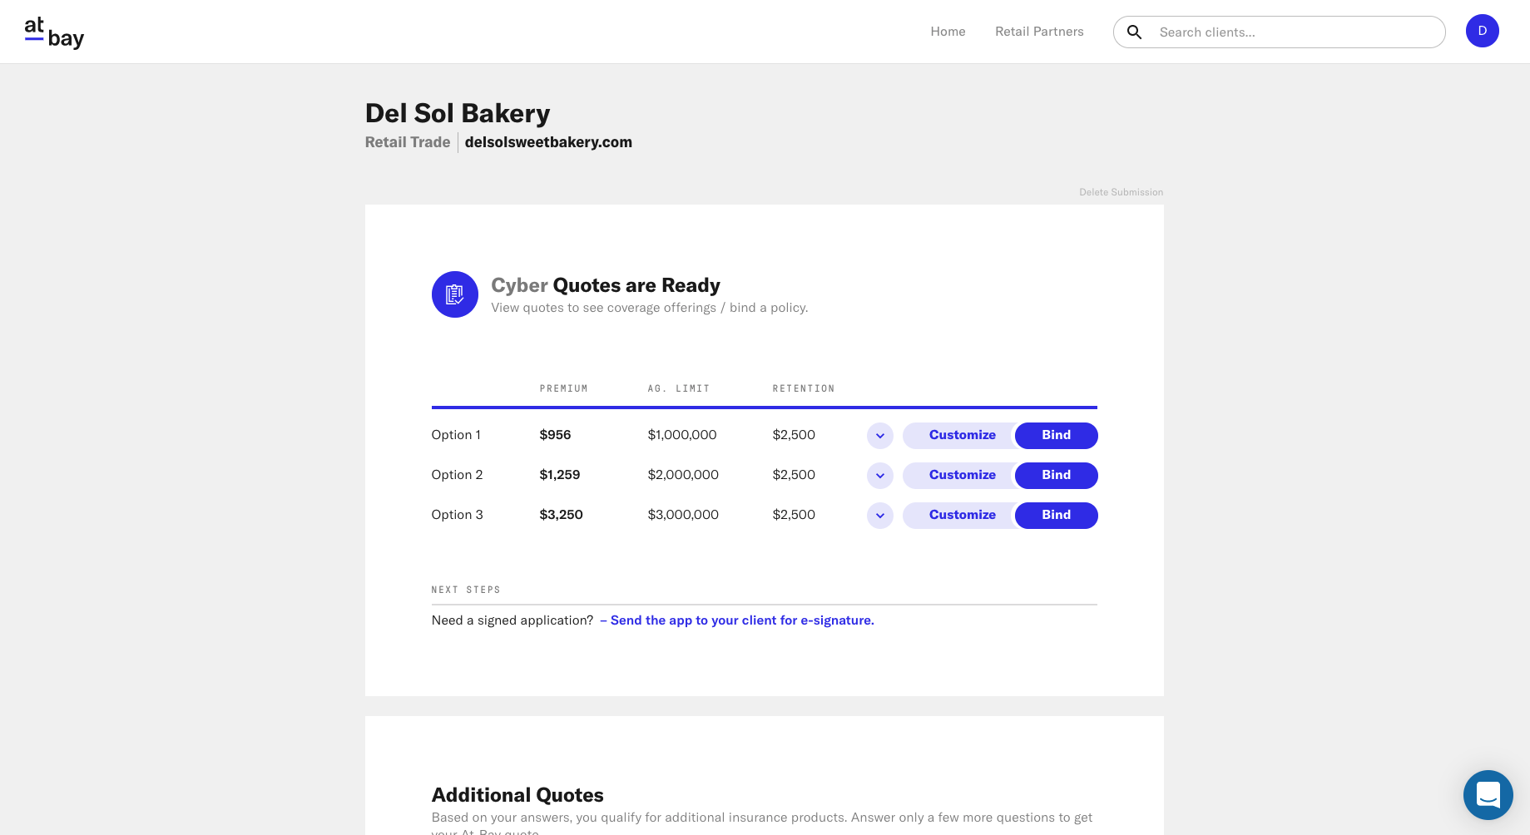Bind Option 2 policy

click(x=1056, y=475)
